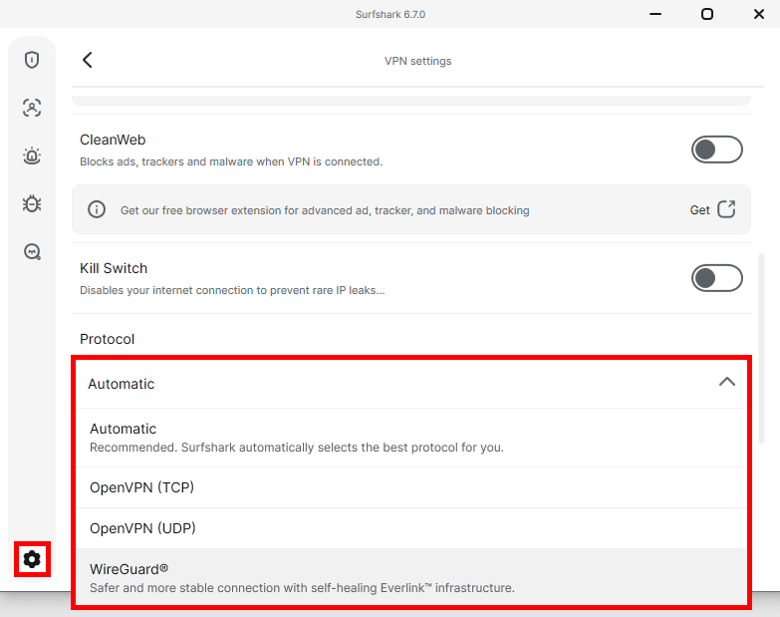Viewport: 780px width, 617px height.
Task: Open the Alert siren icon in sidebar
Action: (32, 155)
